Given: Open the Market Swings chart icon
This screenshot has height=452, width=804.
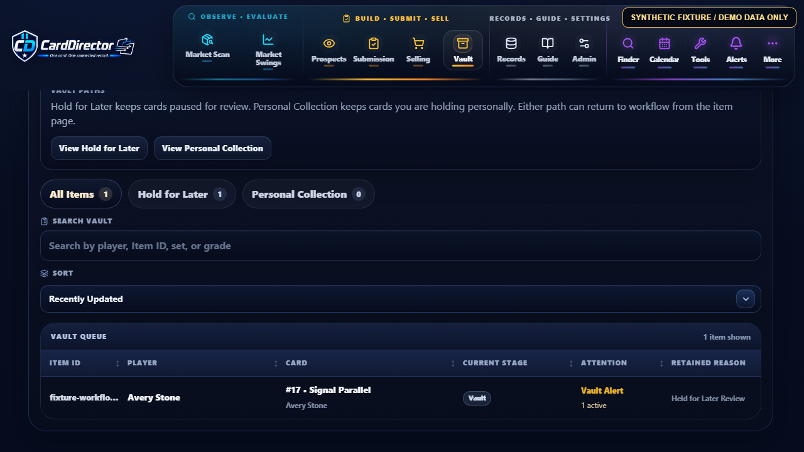Looking at the screenshot, I should (x=268, y=40).
